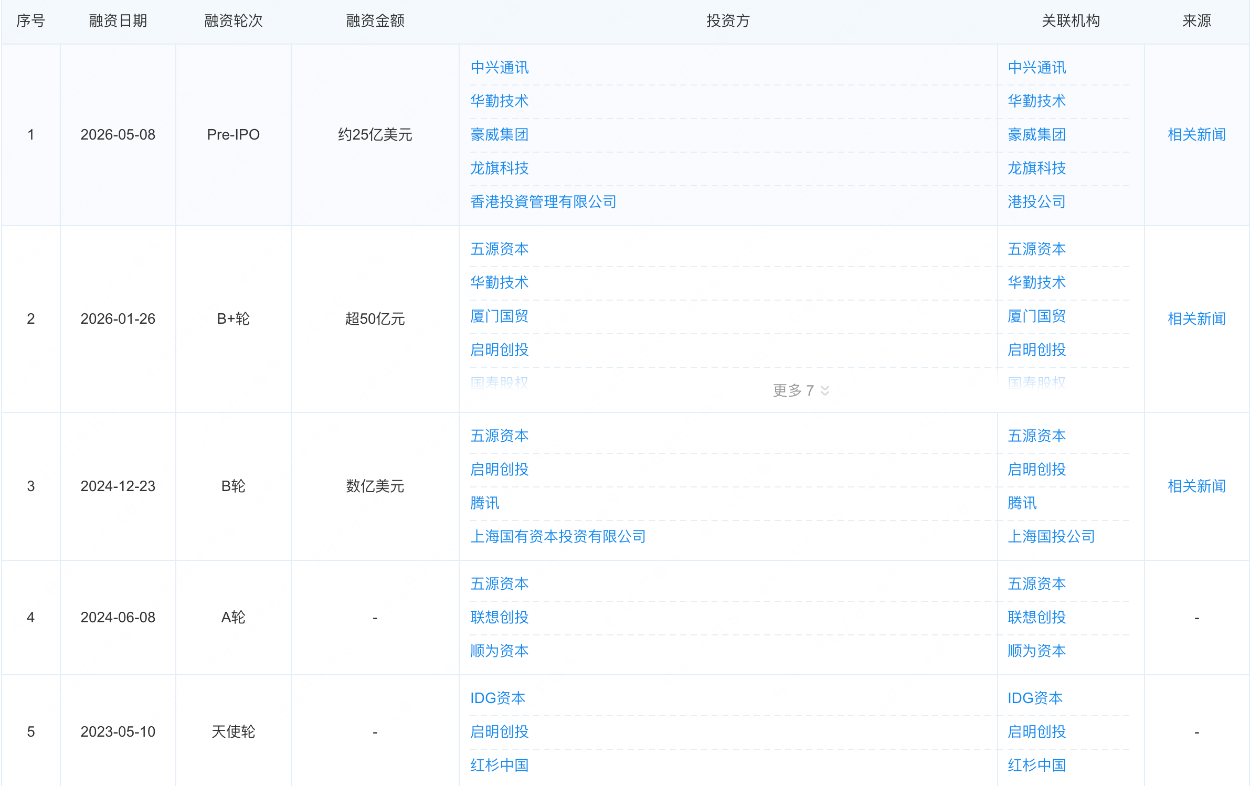Open investor 豪威集团 in 投资方 column
Image resolution: width=1250 pixels, height=786 pixels.
click(x=500, y=135)
